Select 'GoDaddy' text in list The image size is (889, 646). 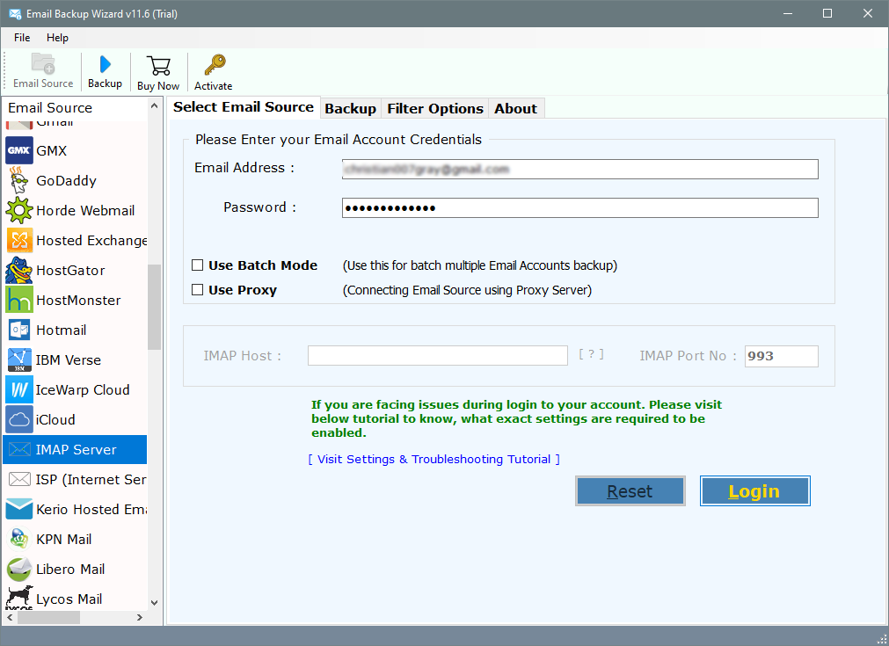pos(66,181)
